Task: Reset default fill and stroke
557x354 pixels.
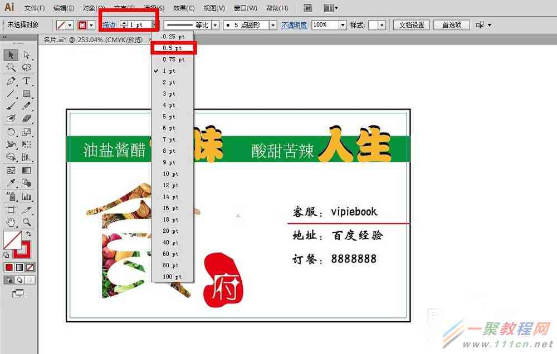Action: coord(6,255)
